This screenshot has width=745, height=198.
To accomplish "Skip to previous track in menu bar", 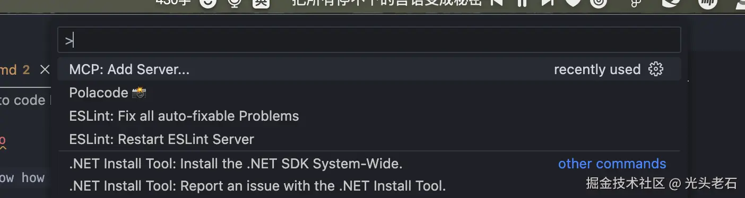I will click(x=497, y=2).
